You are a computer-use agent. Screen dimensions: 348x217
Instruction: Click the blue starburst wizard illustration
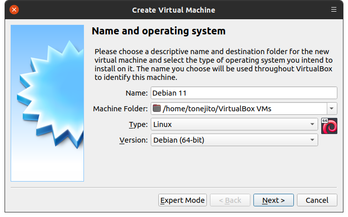pyautogui.click(x=47, y=103)
